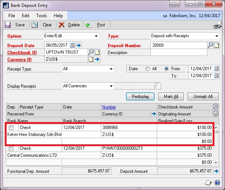Open Deposit Number lookup magnifier
225x190 pixels.
pyautogui.click(x=210, y=45)
